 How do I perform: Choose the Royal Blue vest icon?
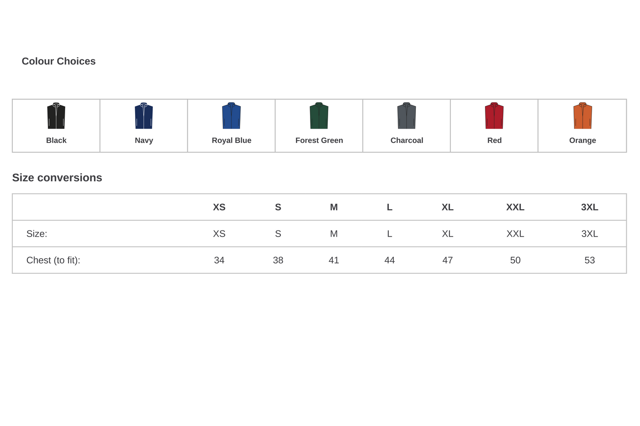231,116
